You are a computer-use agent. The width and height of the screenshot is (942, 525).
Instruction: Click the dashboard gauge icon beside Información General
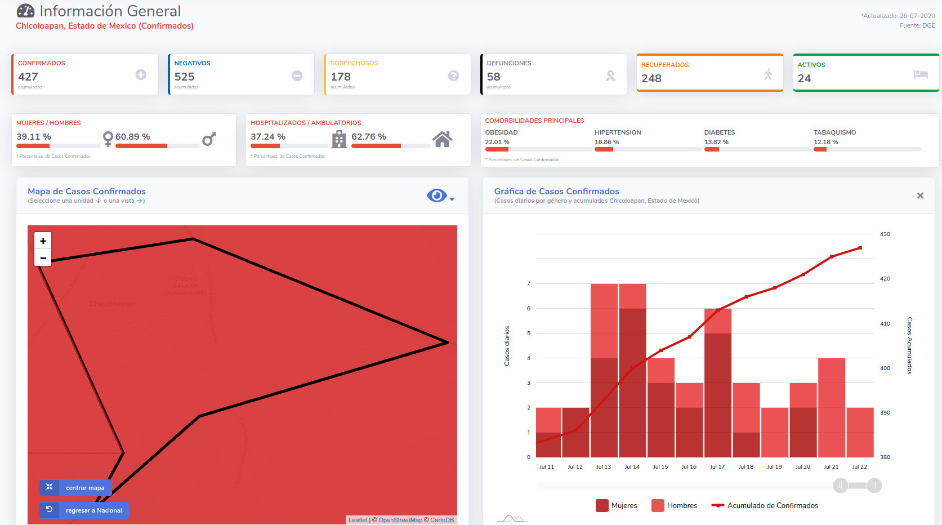pyautogui.click(x=25, y=11)
